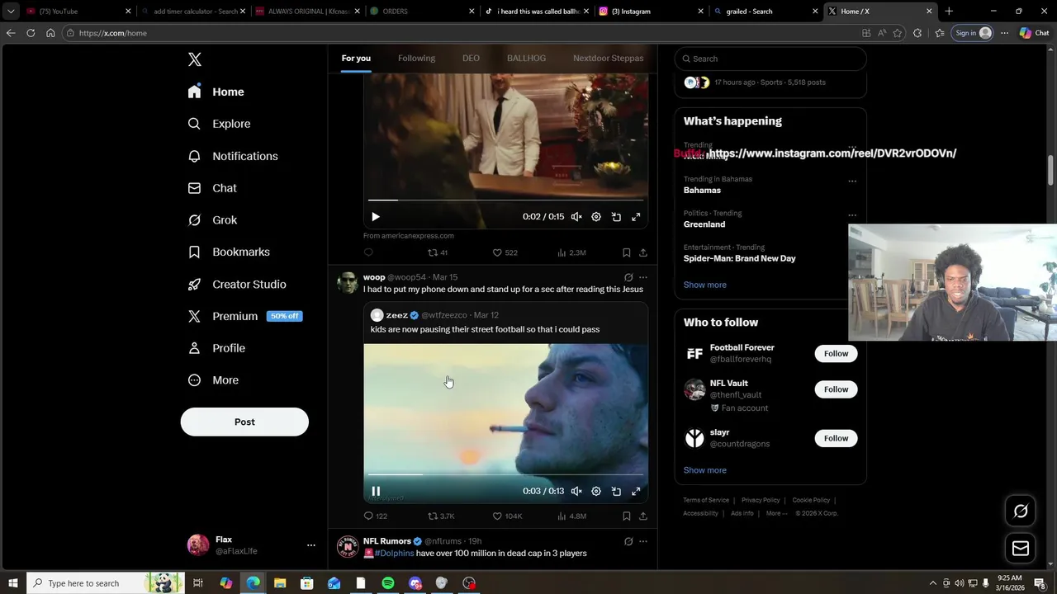
Task: Open Home in left navigation
Action: 216,92
